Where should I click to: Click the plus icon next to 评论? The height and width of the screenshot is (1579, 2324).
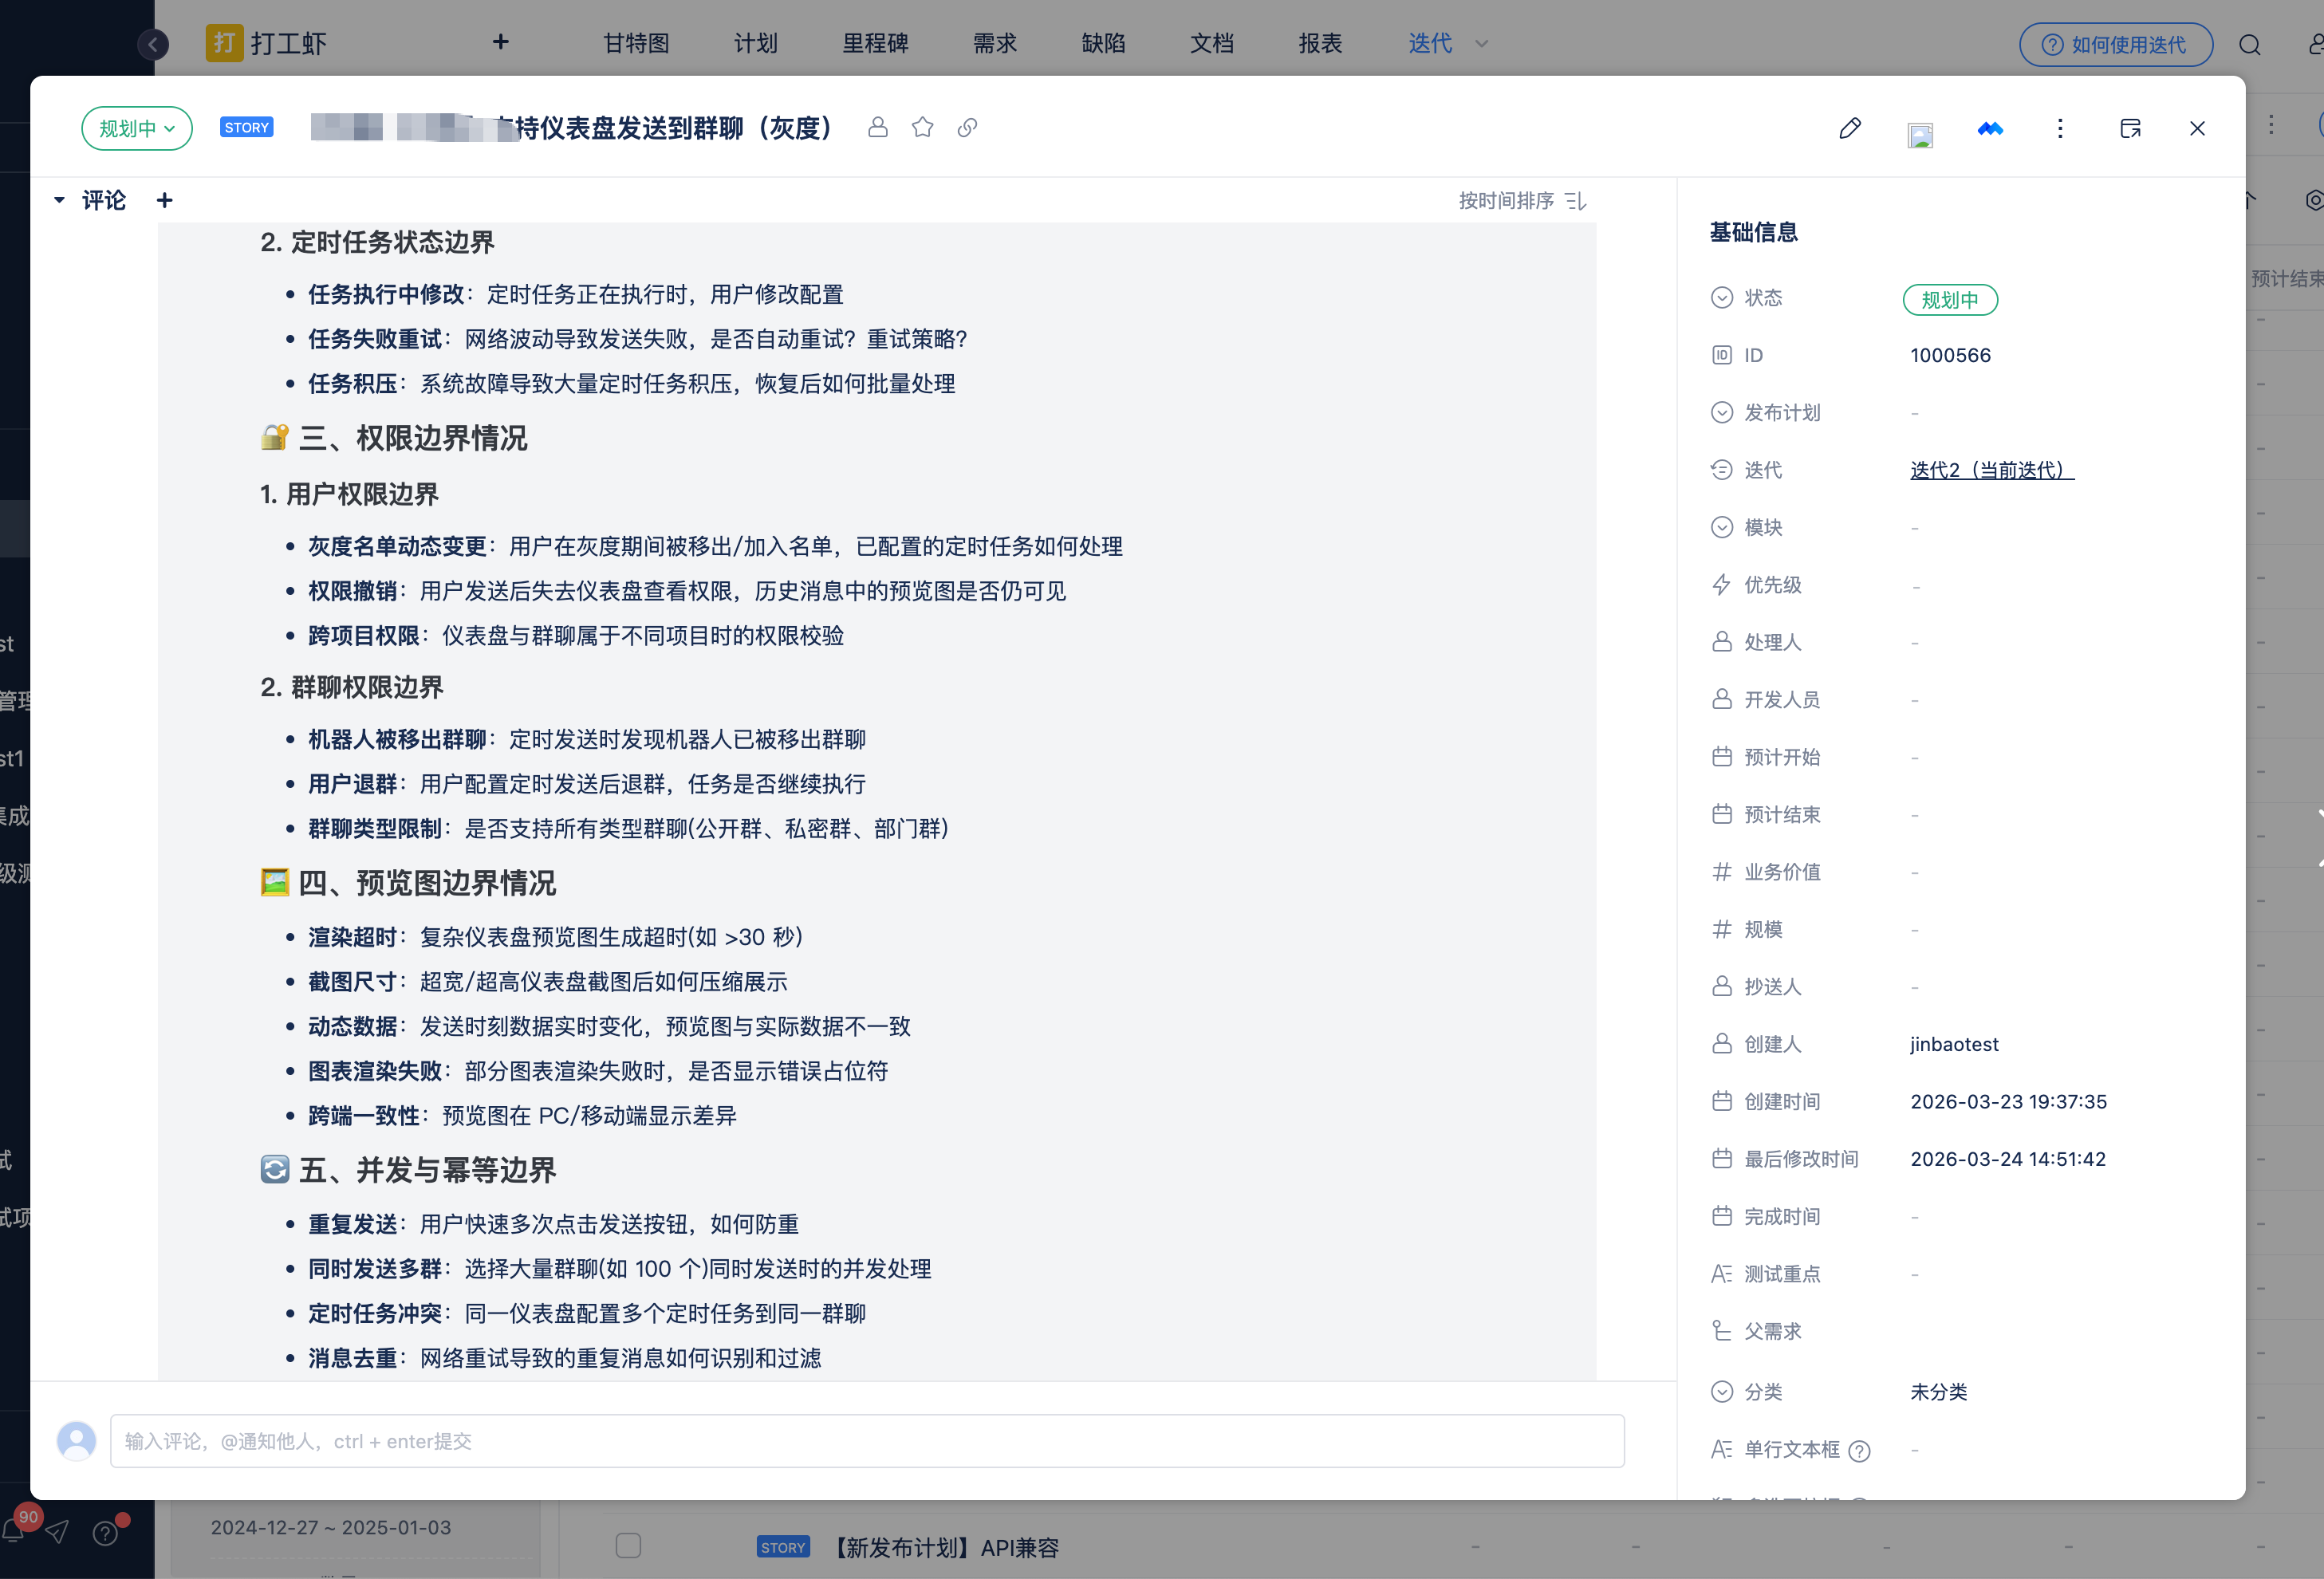pyautogui.click(x=165, y=201)
